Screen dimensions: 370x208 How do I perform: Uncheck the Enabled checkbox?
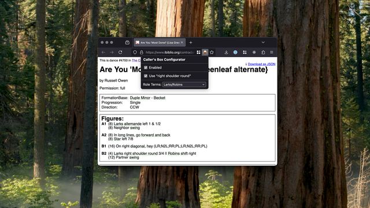tap(146, 68)
